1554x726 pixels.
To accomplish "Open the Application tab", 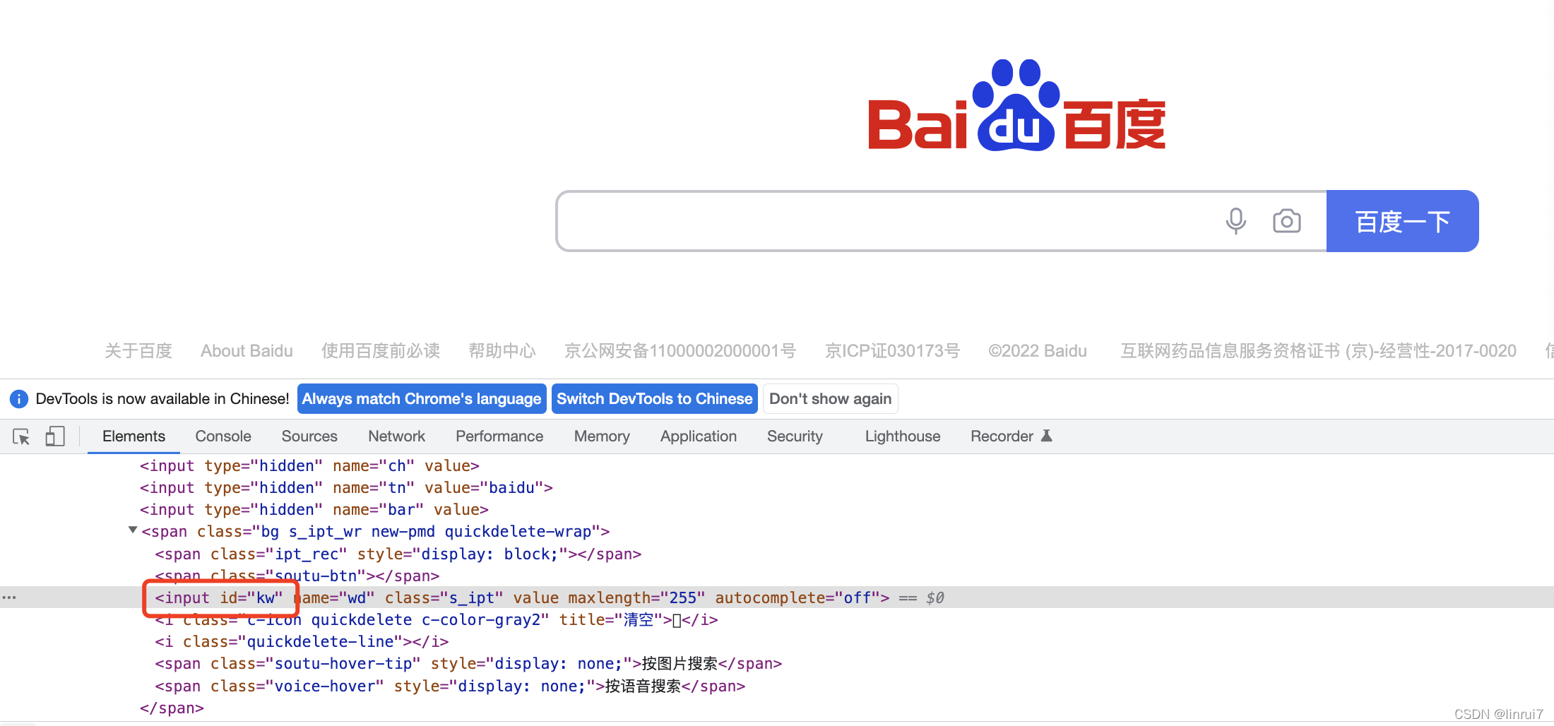I will pyautogui.click(x=699, y=436).
